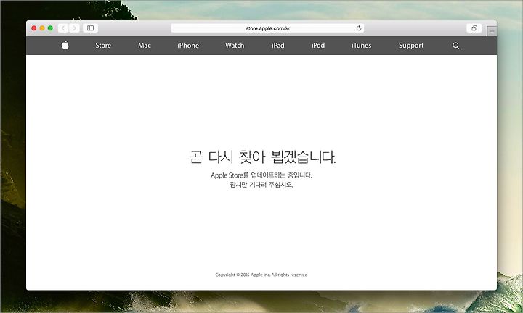
Task: Show all tabs button in Safari toolbar
Action: 474,28
